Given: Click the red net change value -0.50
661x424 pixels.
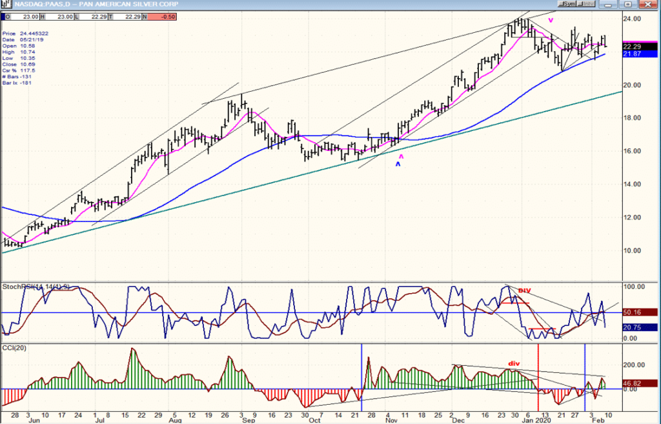Looking at the screenshot, I should click(x=162, y=17).
